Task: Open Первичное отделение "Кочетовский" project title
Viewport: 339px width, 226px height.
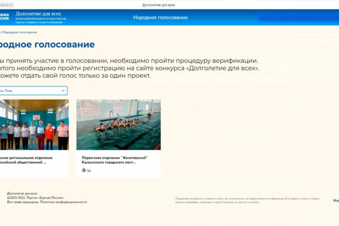Action: (x=115, y=160)
